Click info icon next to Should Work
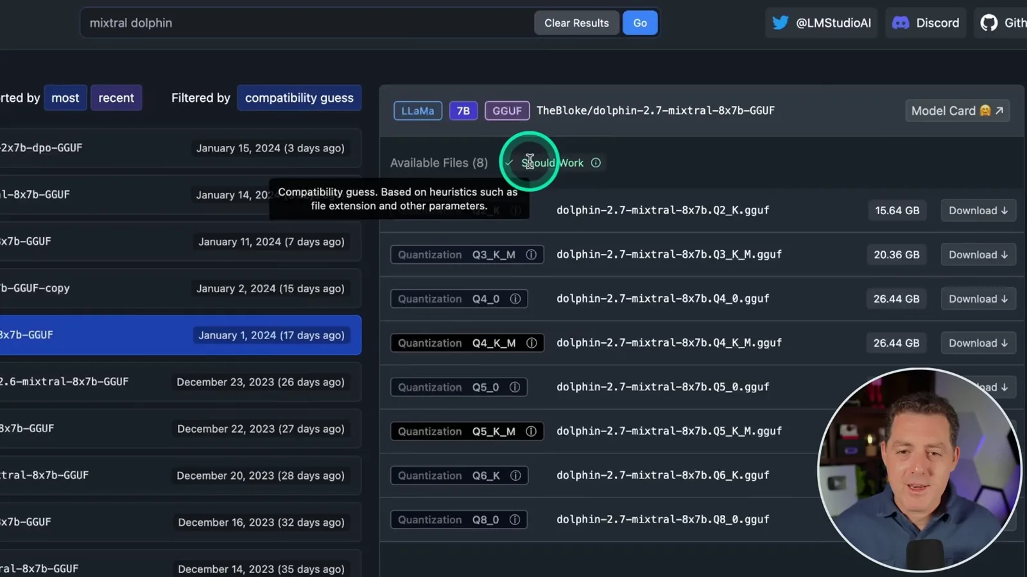 click(x=596, y=163)
